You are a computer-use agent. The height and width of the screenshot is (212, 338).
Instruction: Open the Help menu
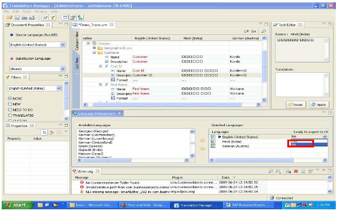pos(54,11)
